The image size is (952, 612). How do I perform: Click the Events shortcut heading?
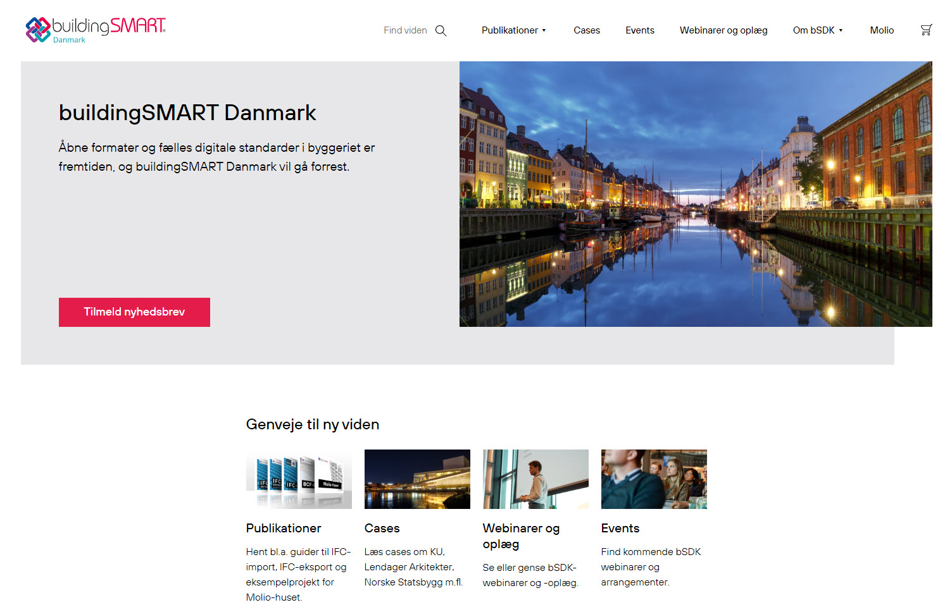coord(620,529)
